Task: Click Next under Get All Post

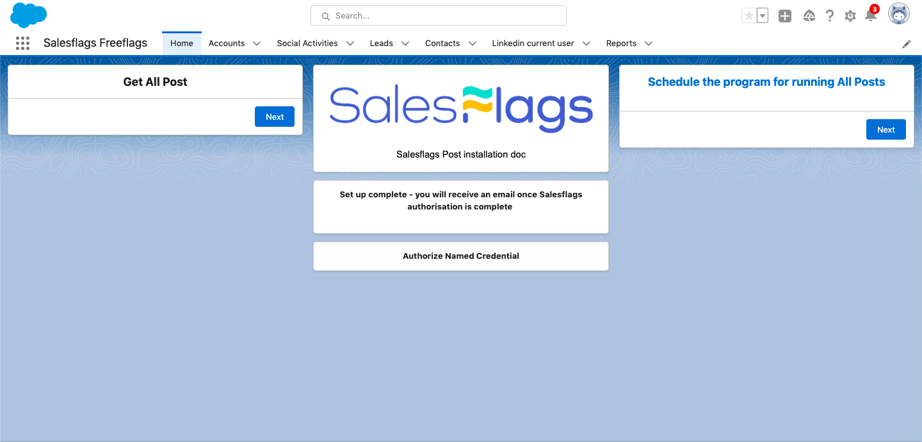Action: click(275, 117)
